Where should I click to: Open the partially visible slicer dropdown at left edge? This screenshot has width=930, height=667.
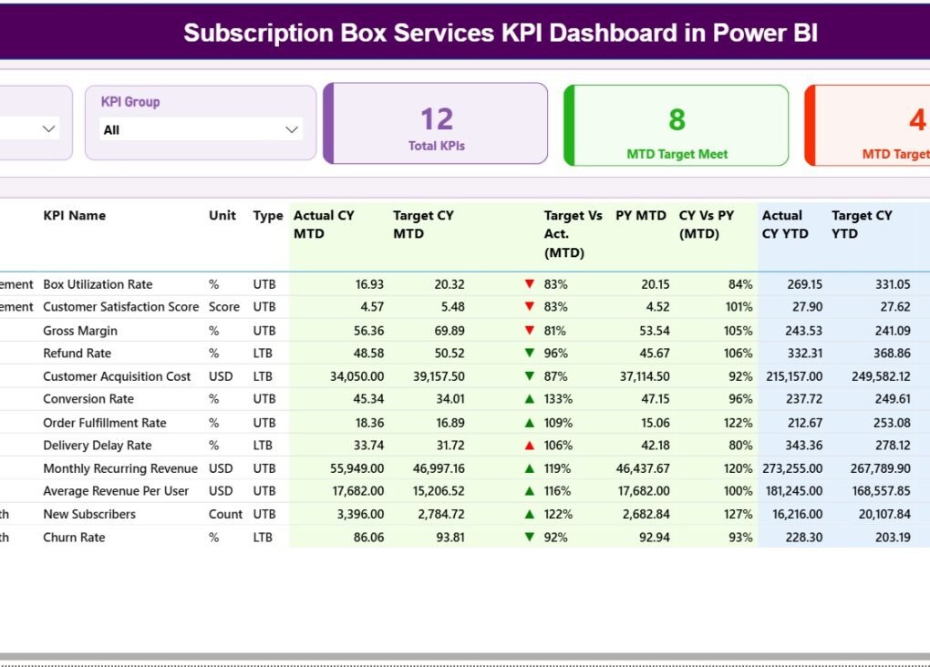pos(48,128)
